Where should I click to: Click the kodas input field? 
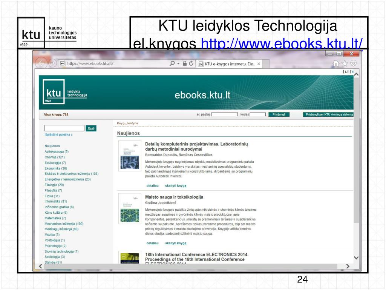[258, 114]
